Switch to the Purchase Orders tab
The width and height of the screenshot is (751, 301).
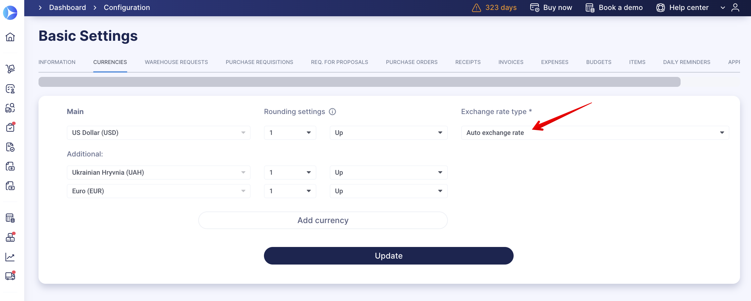tap(412, 62)
